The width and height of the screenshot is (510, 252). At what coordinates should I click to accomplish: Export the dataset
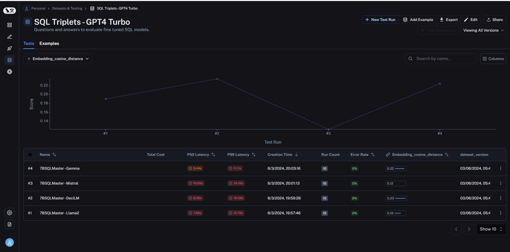click(449, 20)
